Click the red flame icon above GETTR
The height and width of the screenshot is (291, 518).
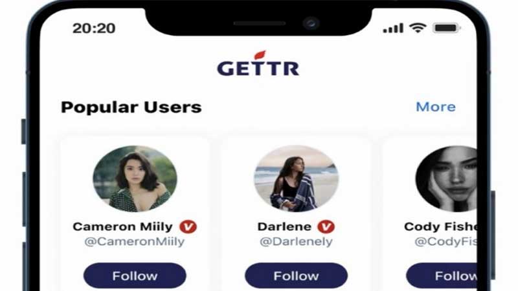[x=260, y=55]
